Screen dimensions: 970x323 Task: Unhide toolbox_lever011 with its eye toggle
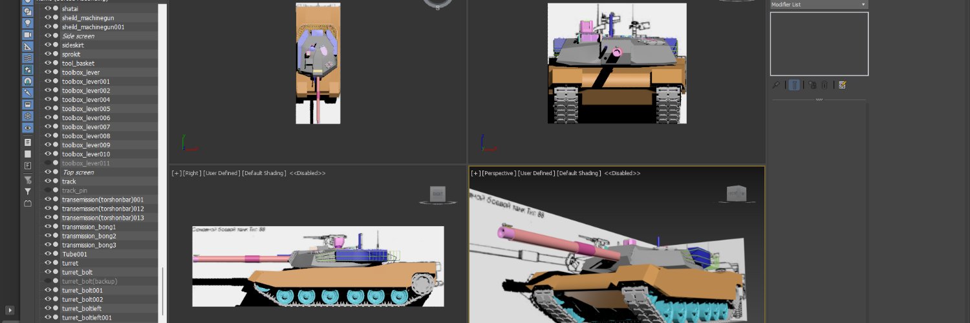(x=48, y=163)
